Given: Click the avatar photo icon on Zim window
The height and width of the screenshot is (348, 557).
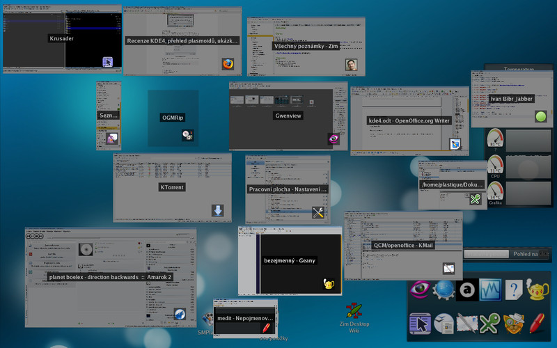Looking at the screenshot, I should pos(351,65).
